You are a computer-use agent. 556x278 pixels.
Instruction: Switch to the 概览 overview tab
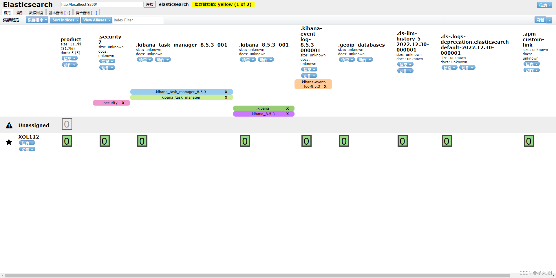7,12
